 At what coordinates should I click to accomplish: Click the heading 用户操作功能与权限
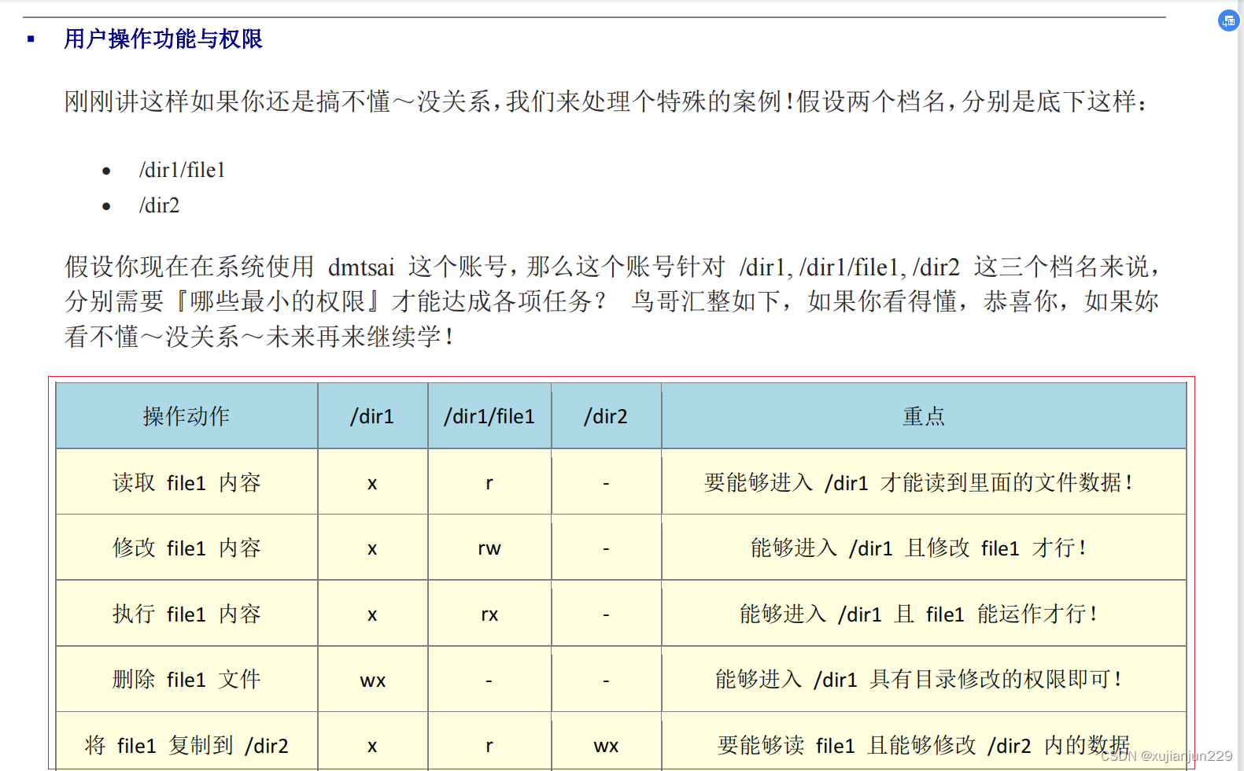pyautogui.click(x=163, y=39)
